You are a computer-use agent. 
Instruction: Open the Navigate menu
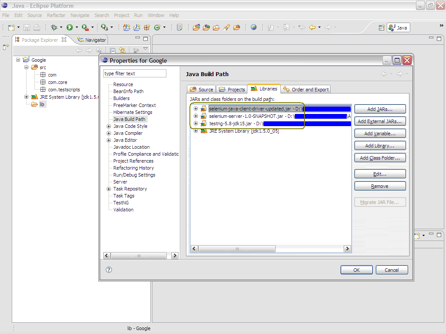[80, 15]
